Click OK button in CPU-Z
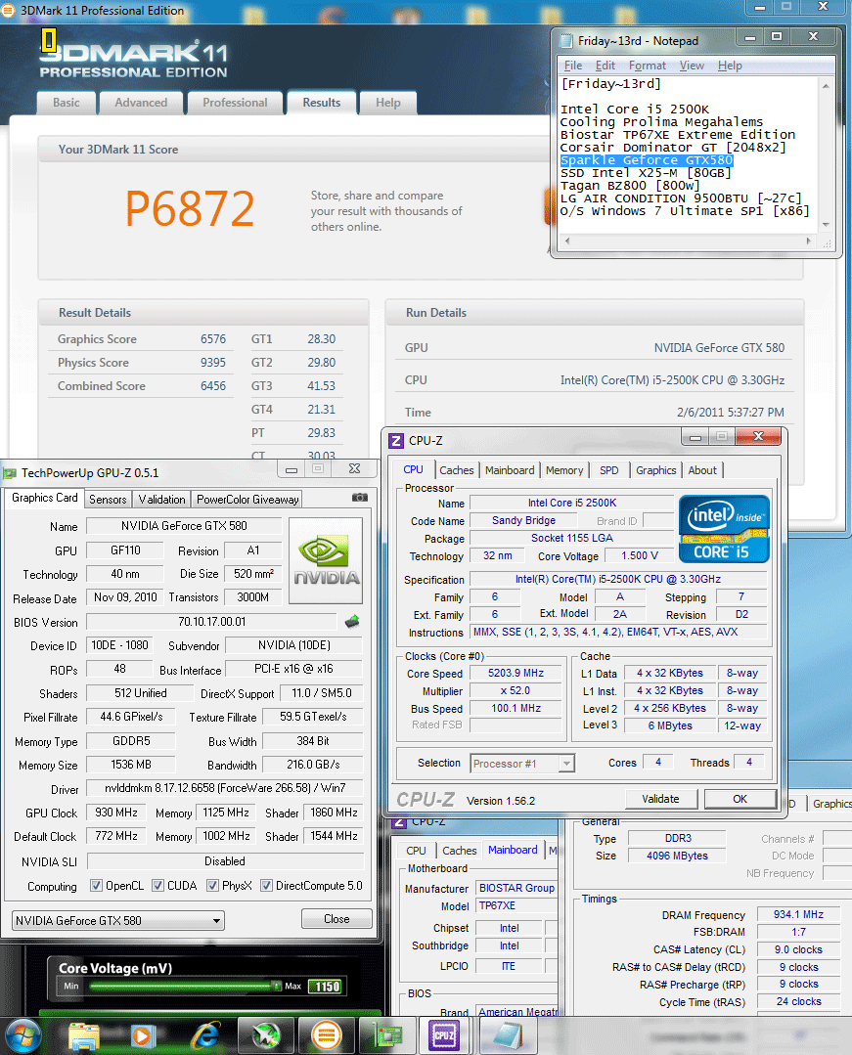 740,799
